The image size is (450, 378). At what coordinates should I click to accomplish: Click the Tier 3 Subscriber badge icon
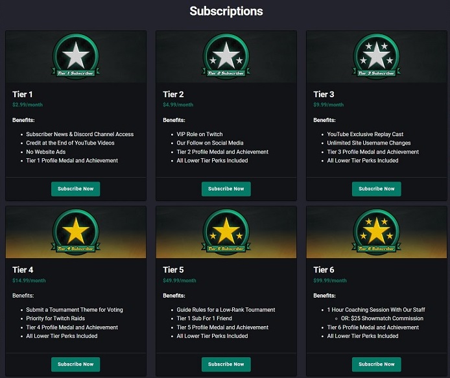point(376,56)
